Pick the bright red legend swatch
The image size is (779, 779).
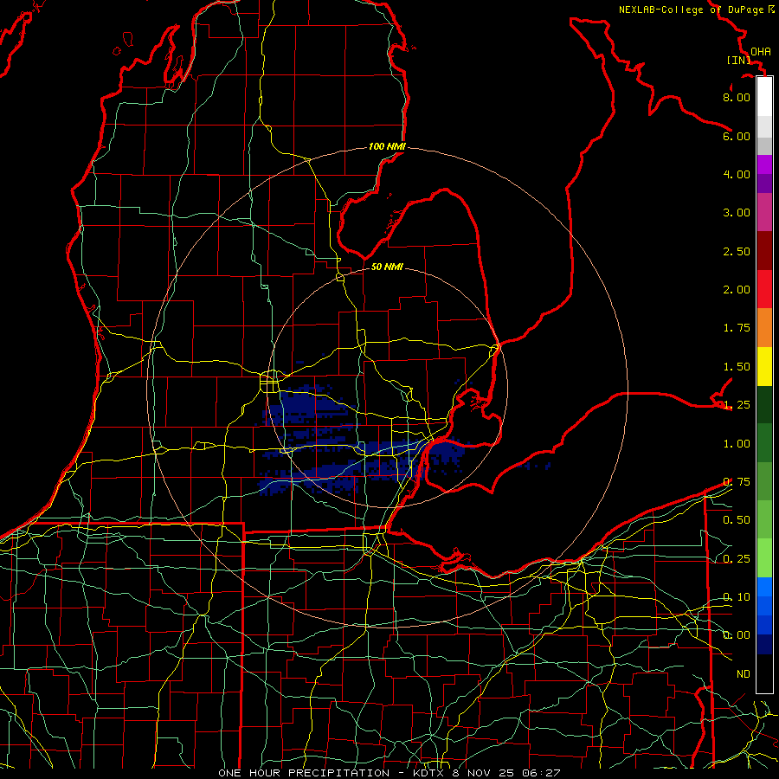coord(764,289)
